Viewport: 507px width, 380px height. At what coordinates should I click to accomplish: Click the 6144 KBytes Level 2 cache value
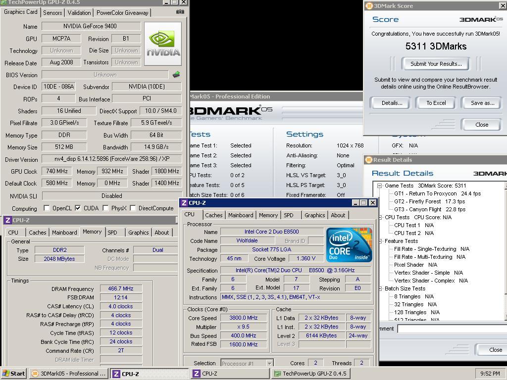click(321, 336)
